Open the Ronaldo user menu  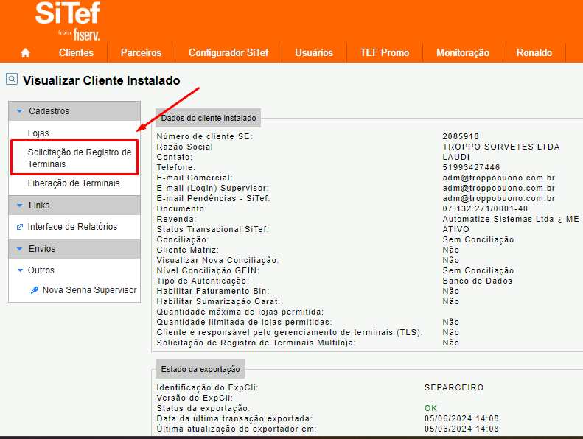[x=534, y=53]
